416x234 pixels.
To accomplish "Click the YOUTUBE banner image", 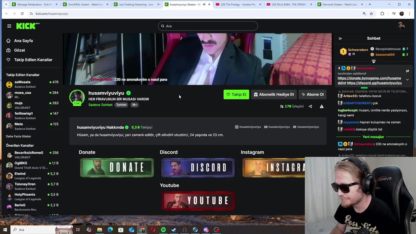I will click(x=198, y=201).
